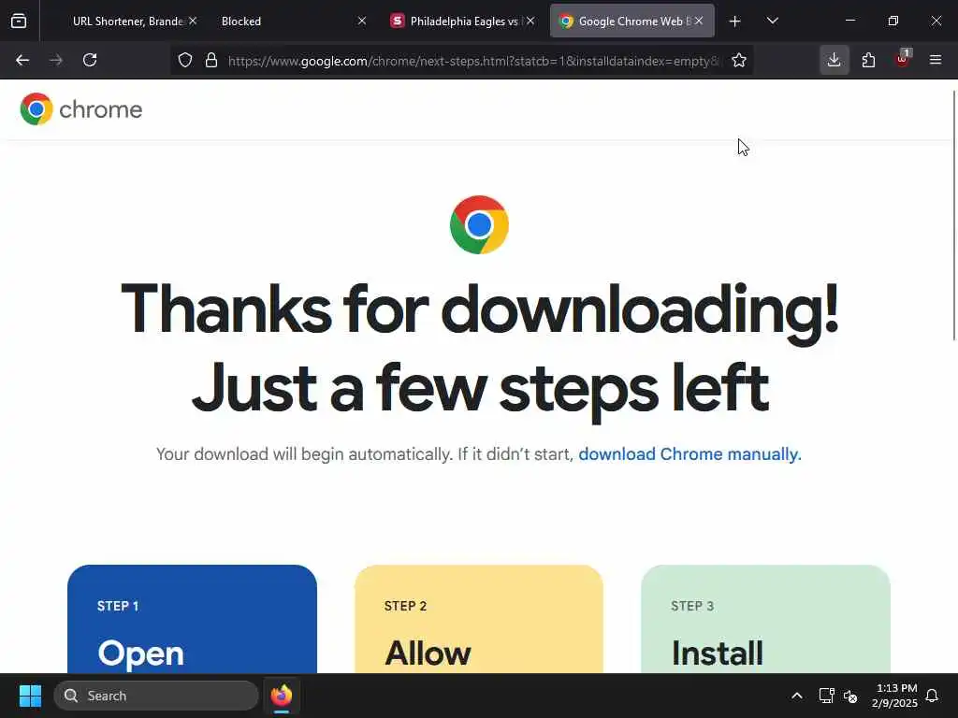
Task: Open a new tab with plus
Action: click(x=735, y=22)
